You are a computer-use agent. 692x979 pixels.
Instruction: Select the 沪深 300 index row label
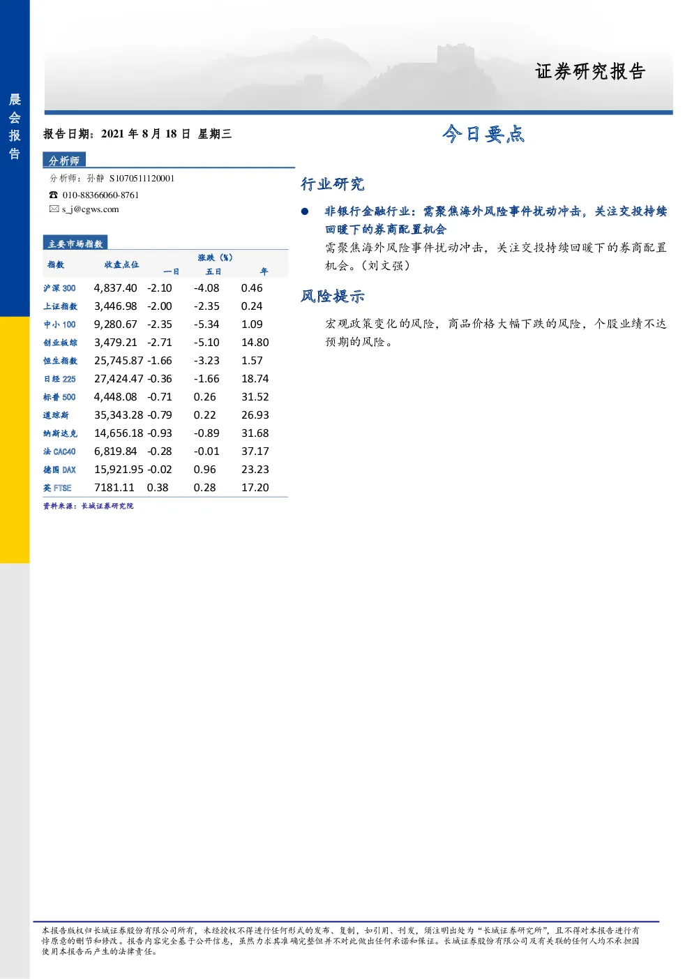pos(59,288)
